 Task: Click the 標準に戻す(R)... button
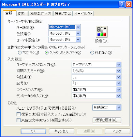[107, 120]
